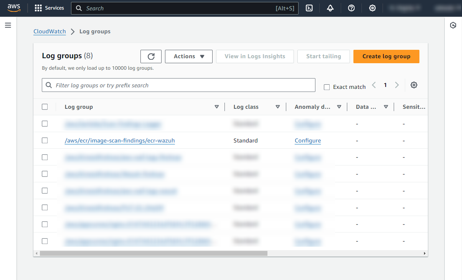Image resolution: width=462 pixels, height=280 pixels.
Task: Open the Actions dropdown
Action: coord(189,56)
